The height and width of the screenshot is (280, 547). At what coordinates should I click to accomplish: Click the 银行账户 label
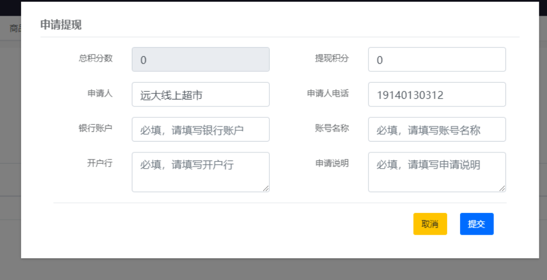[96, 129]
